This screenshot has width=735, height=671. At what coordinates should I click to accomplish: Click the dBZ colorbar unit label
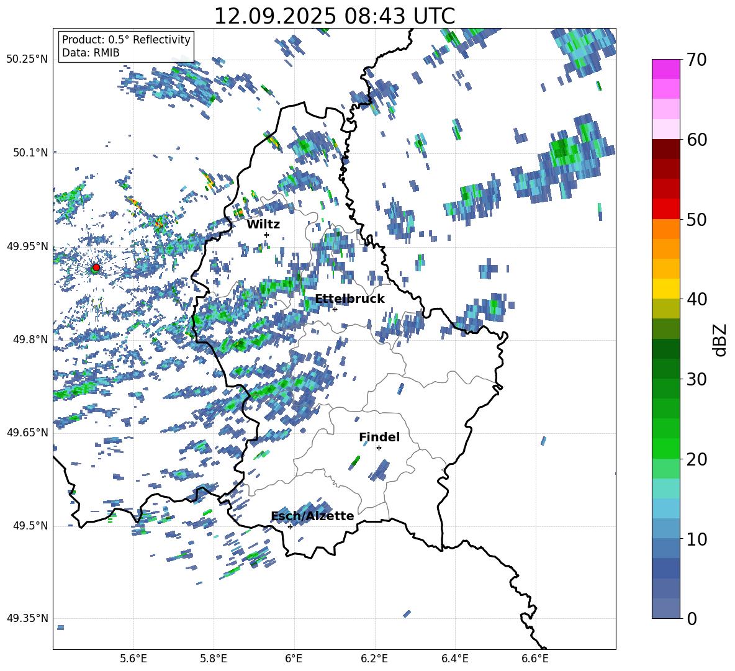click(721, 340)
